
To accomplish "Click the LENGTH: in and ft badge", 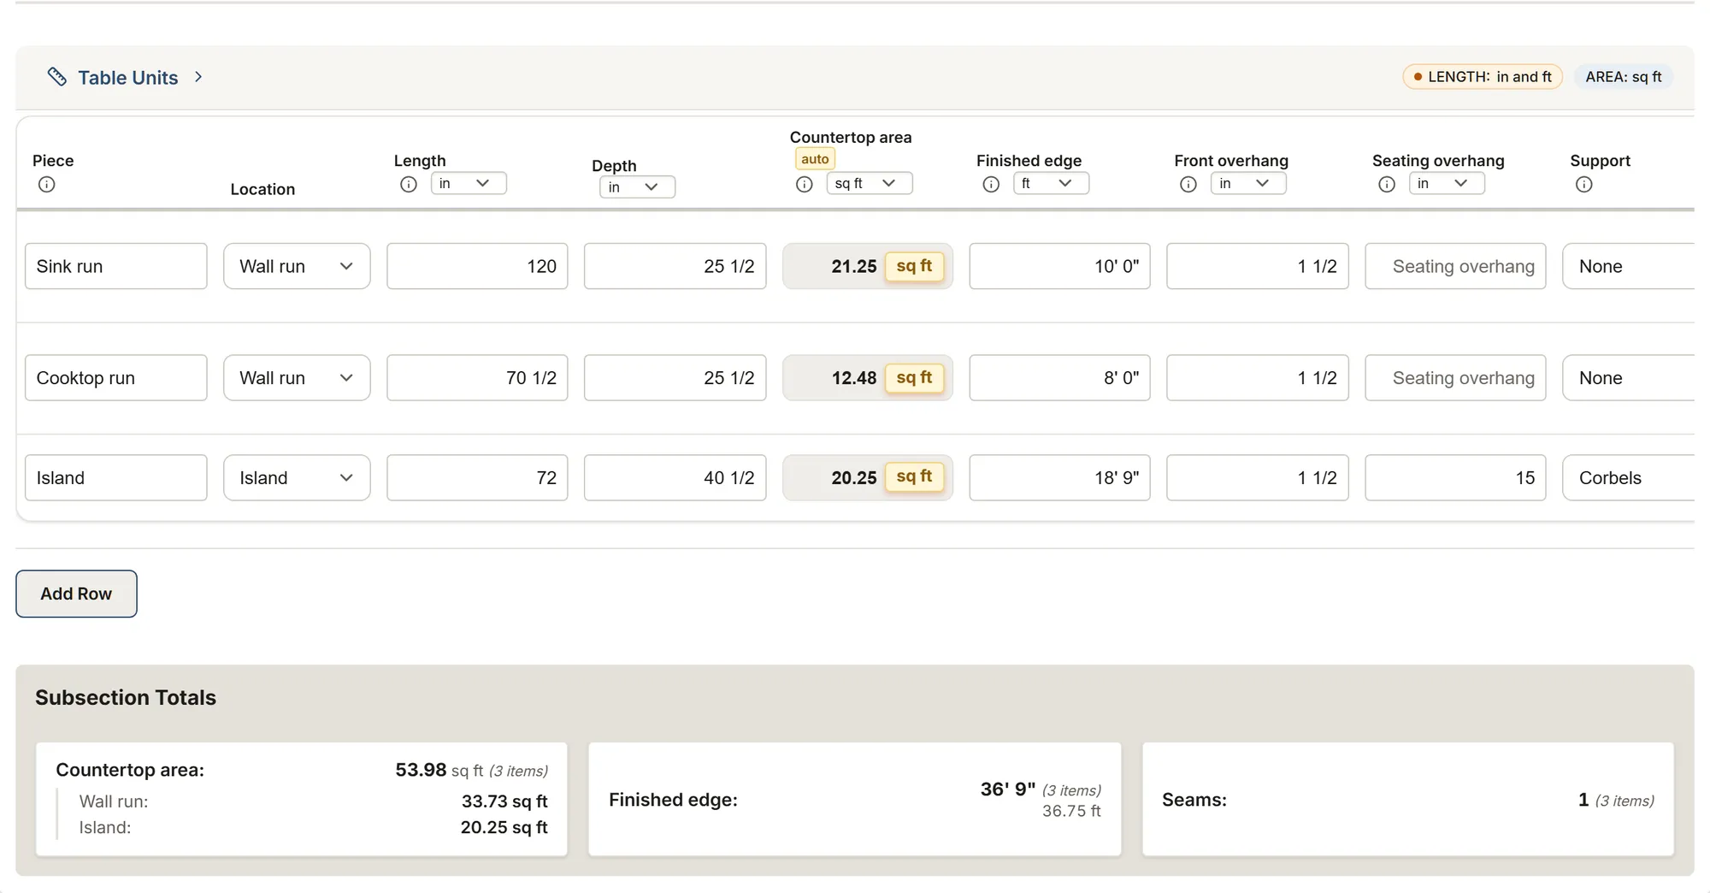I will pyautogui.click(x=1483, y=77).
